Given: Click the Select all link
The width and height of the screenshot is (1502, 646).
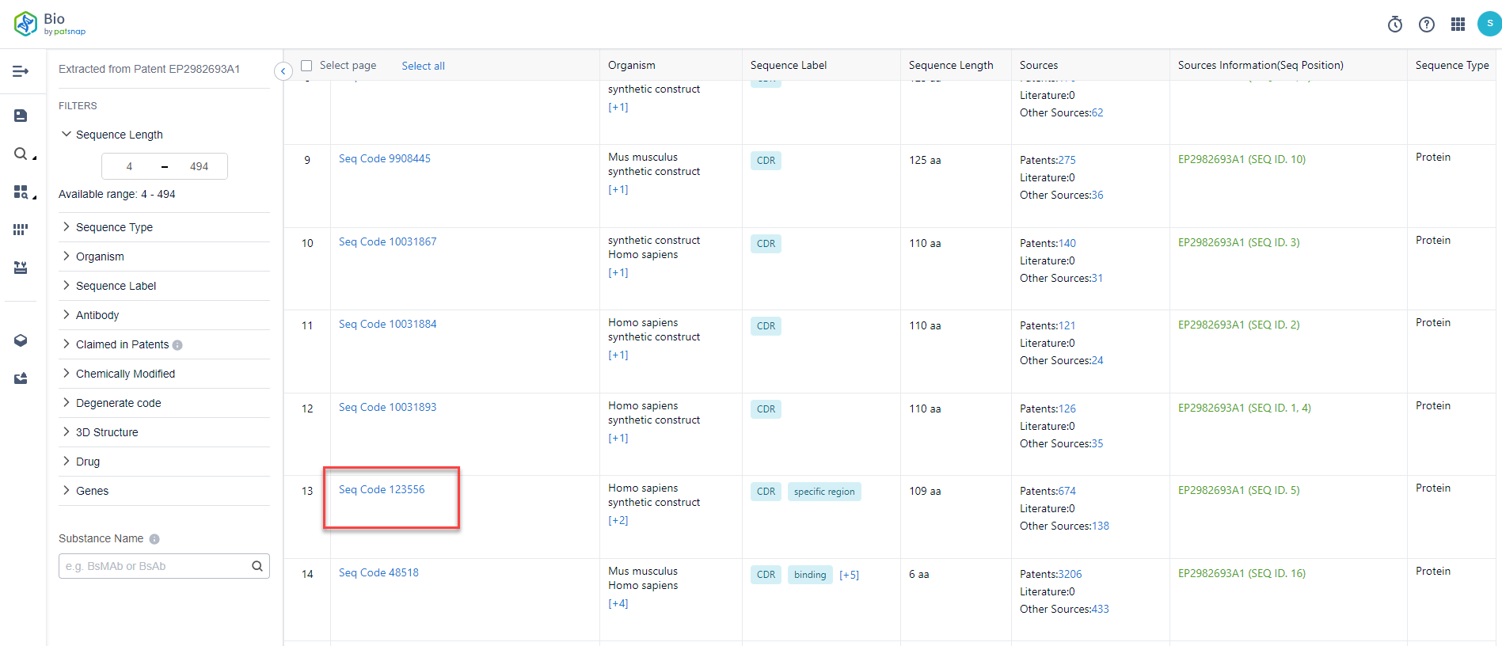Looking at the screenshot, I should click(x=423, y=66).
